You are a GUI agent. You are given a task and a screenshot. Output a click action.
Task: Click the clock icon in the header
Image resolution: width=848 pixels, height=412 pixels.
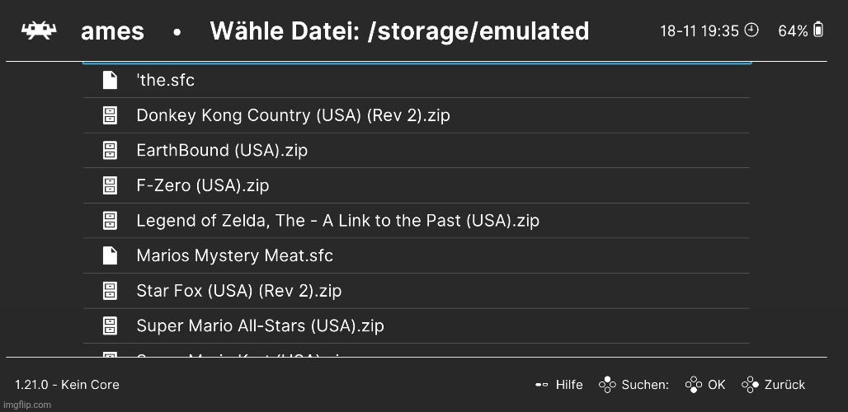pos(751,30)
